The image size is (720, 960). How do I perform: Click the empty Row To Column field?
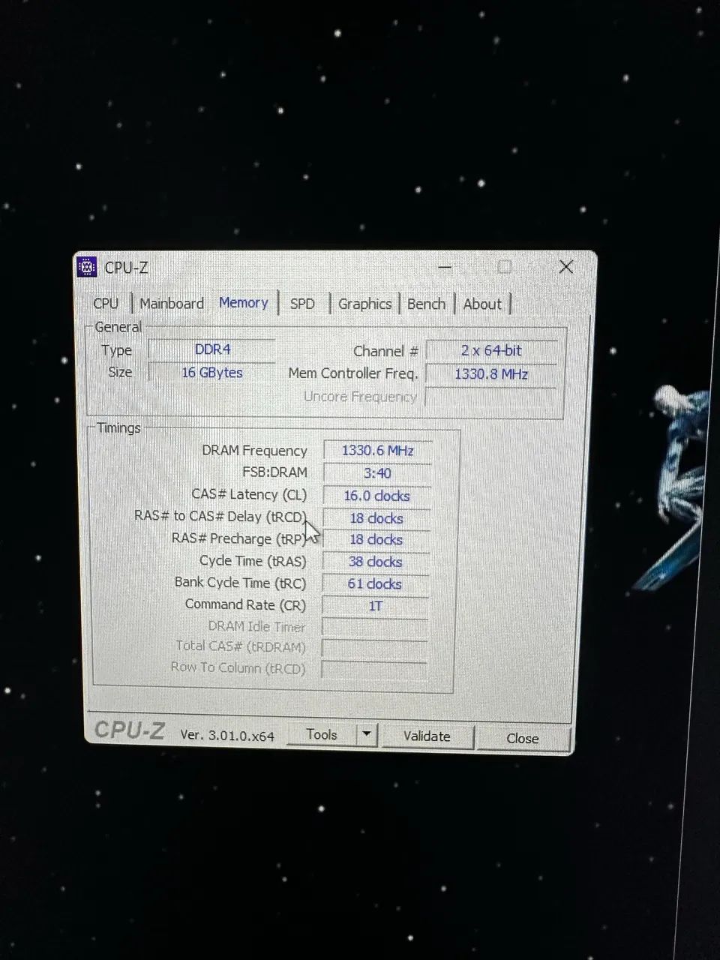pos(375,669)
